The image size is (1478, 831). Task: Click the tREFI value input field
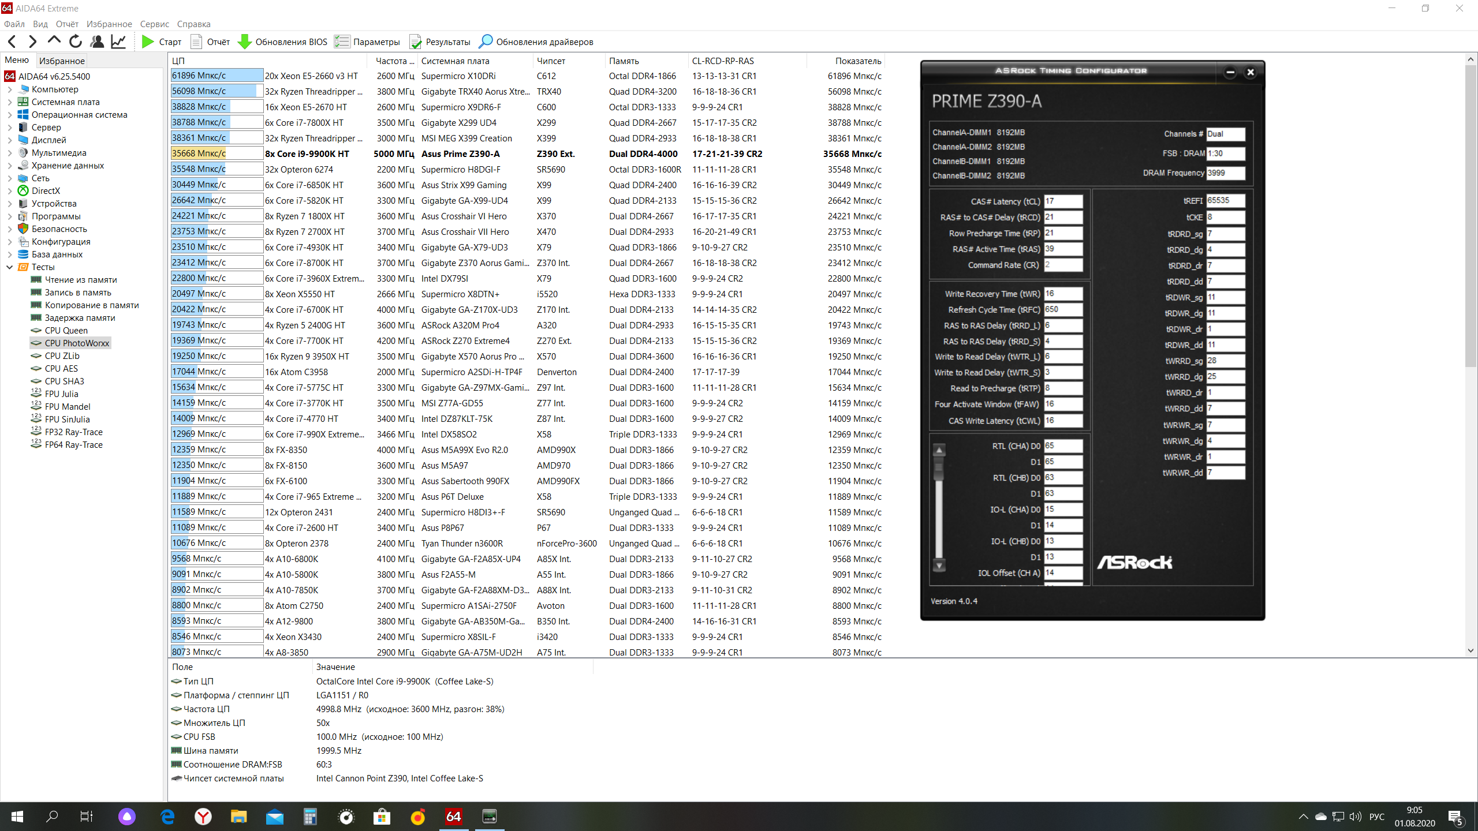(1225, 201)
